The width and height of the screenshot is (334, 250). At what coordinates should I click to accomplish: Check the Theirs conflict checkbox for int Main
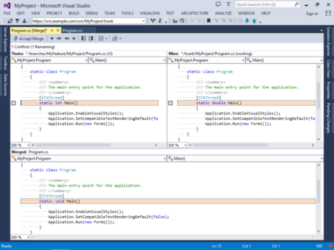pos(14,103)
